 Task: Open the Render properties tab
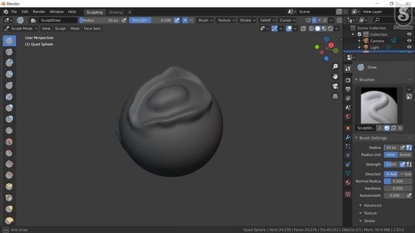coord(348,80)
